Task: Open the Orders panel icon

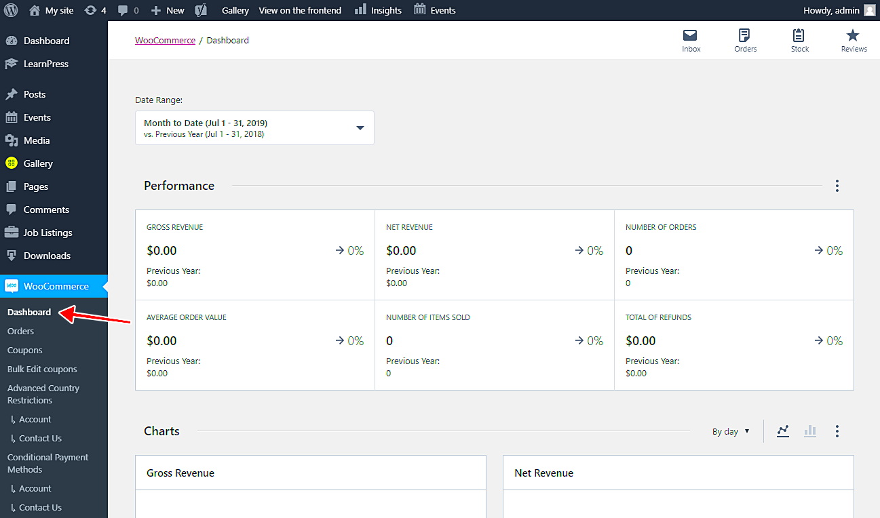Action: pyautogui.click(x=745, y=41)
